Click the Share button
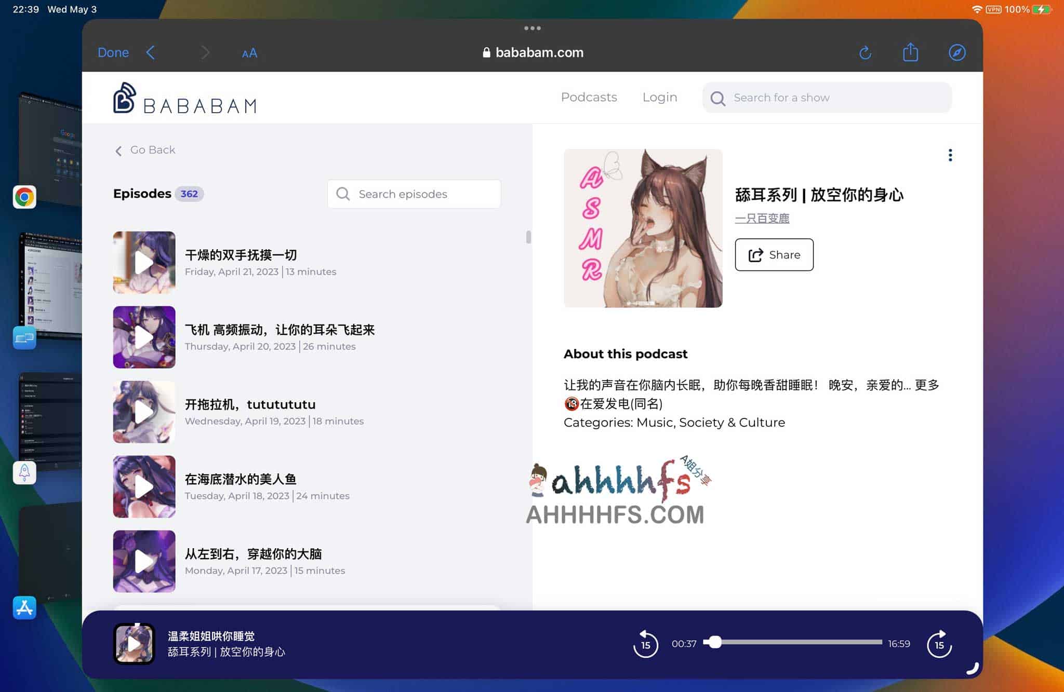This screenshot has height=692, width=1064. [x=774, y=255]
